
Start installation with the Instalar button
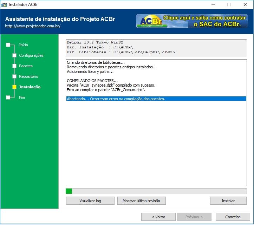228,201
